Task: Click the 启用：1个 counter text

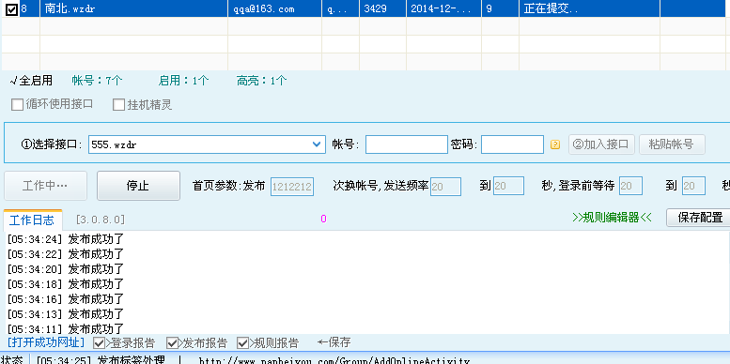Action: 183,81
